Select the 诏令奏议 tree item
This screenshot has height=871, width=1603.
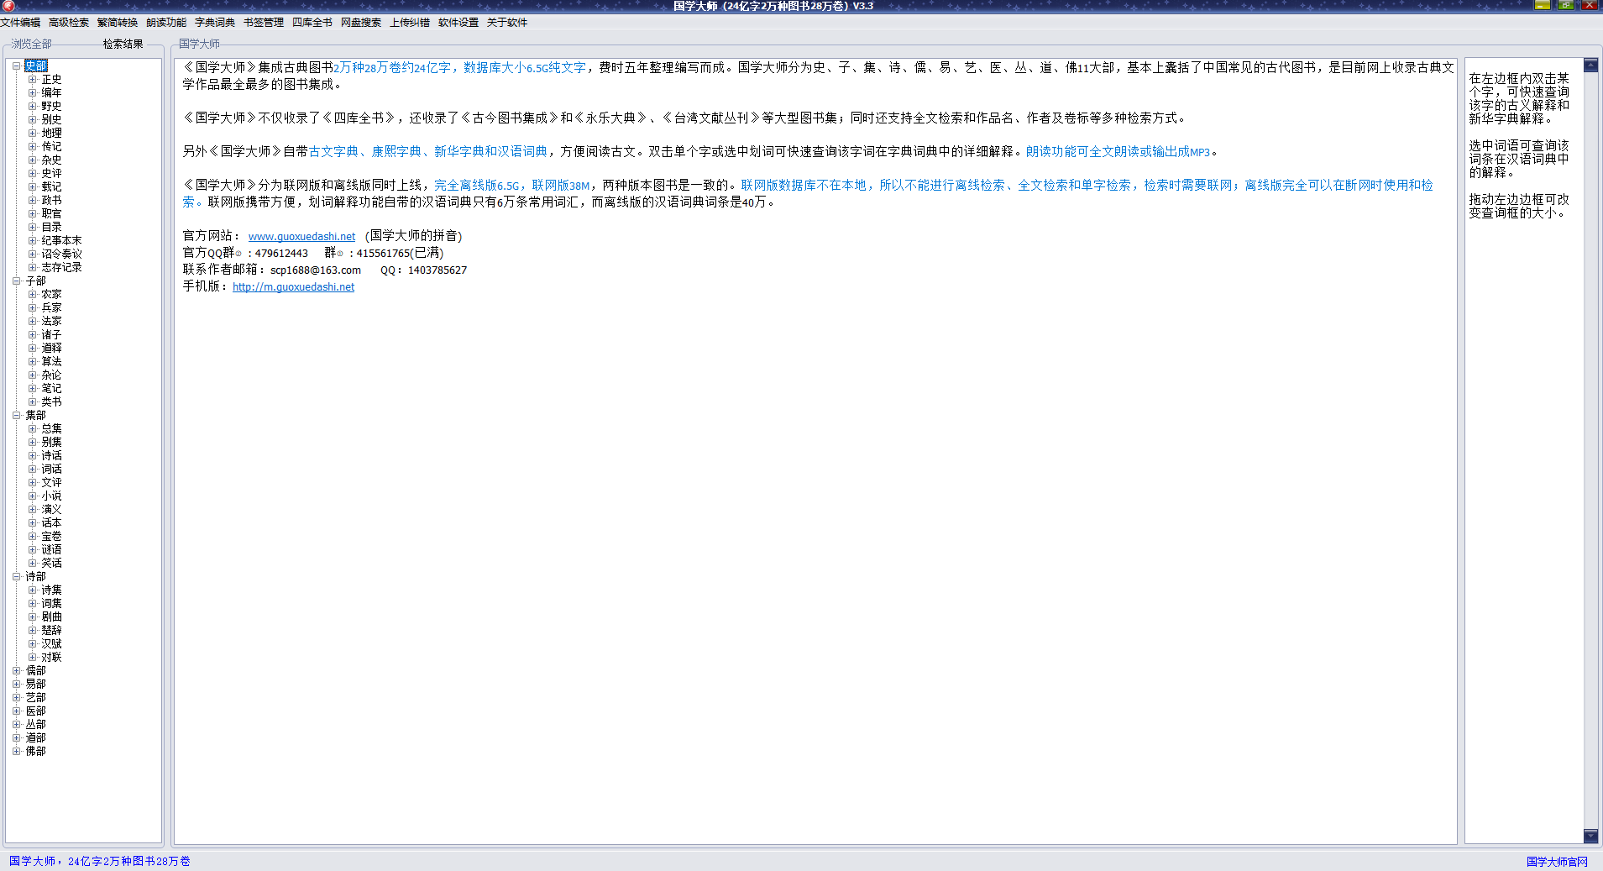point(61,254)
